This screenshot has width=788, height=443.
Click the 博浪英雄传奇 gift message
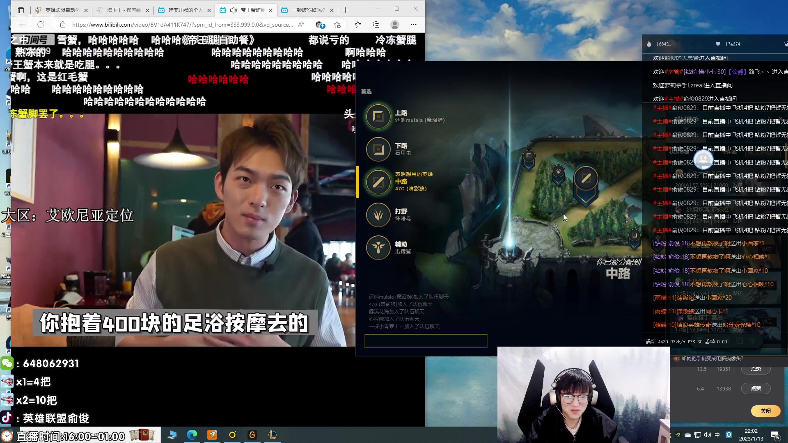(707, 325)
